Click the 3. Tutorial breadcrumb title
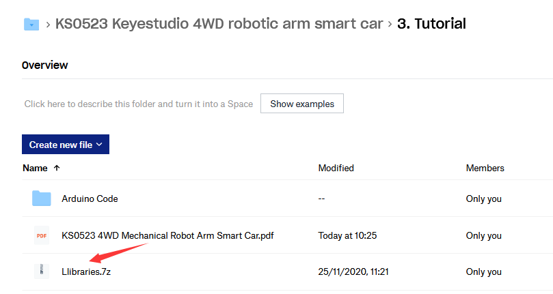Screen dimensions: 553x294 click(431, 24)
